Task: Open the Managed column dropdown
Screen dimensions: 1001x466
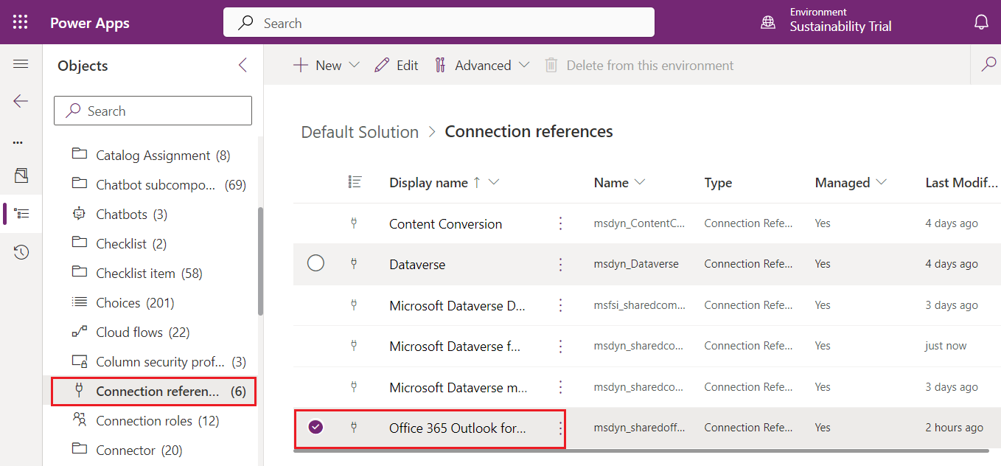Action: pos(881,182)
